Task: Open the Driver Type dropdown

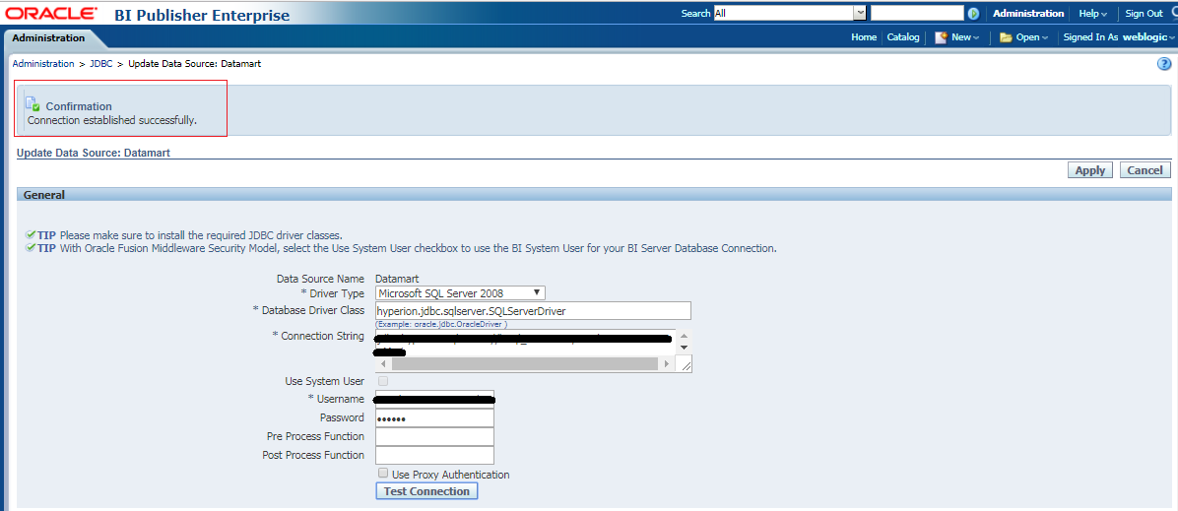Action: (461, 292)
